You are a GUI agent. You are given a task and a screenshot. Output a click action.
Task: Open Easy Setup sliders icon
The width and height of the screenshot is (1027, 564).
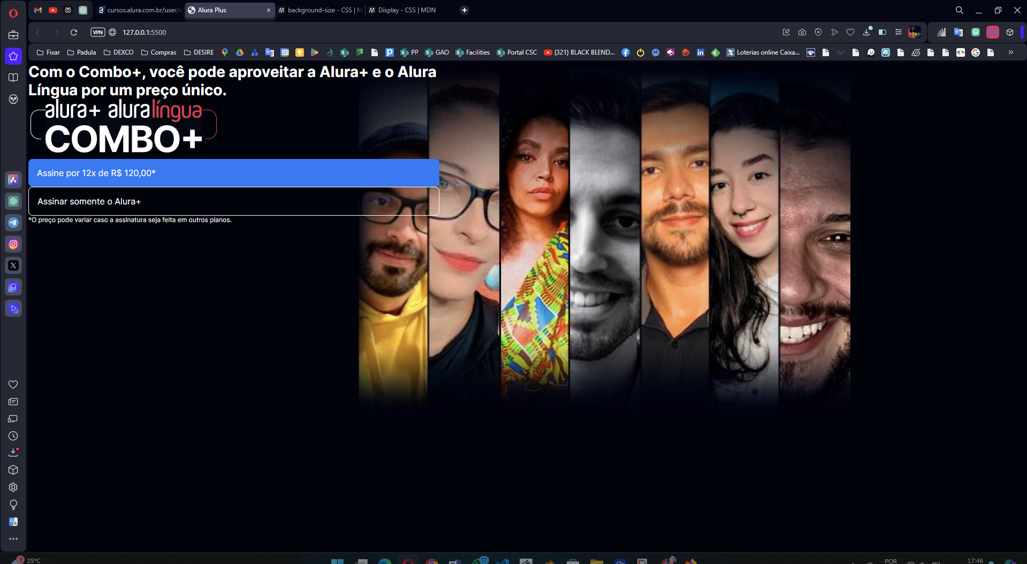[x=899, y=32]
